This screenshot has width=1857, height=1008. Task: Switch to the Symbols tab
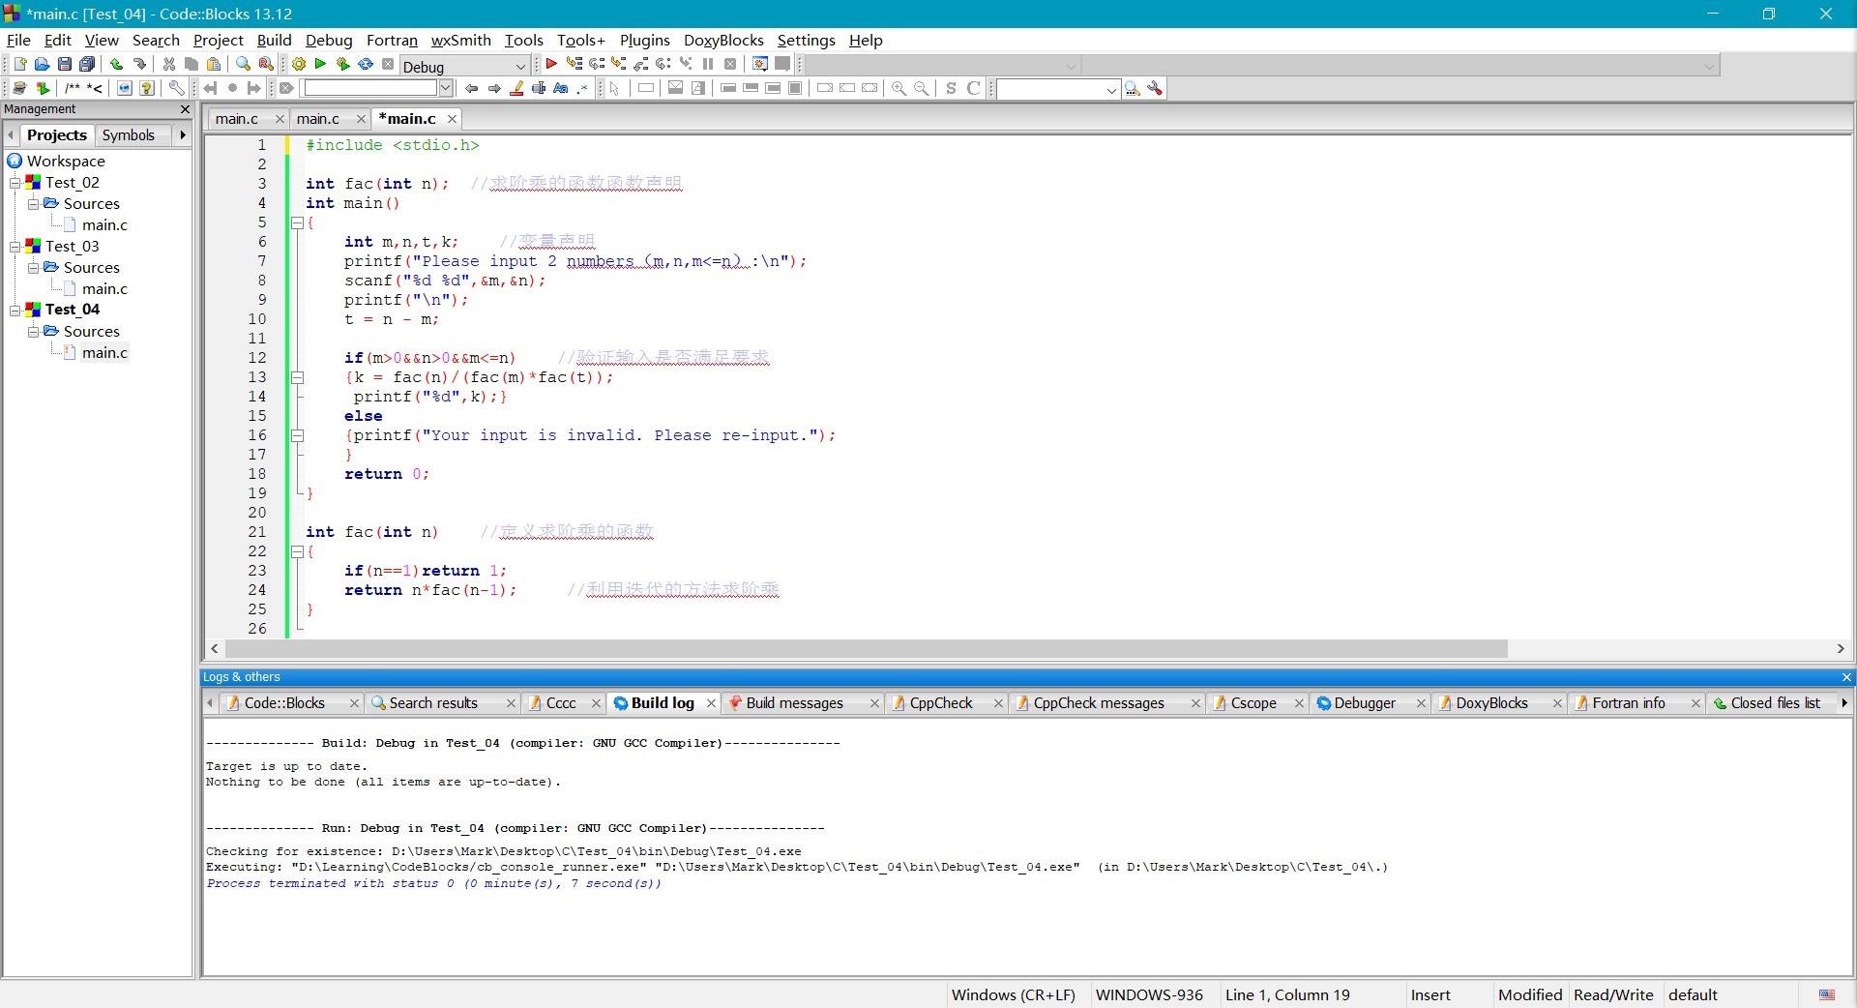pos(129,135)
